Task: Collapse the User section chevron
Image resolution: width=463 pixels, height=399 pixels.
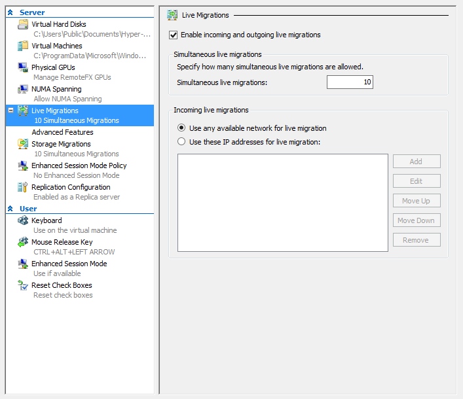Action: point(10,209)
